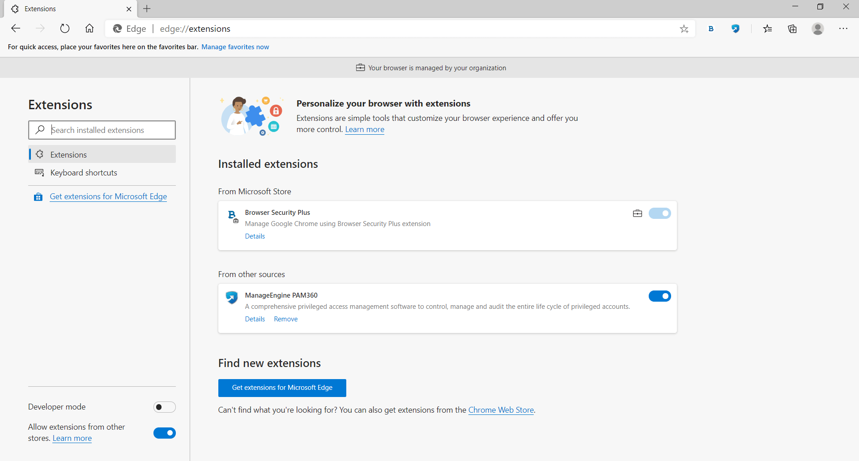Click the blue Get extensions for Microsoft Edge button
The height and width of the screenshot is (461, 859).
282,388
